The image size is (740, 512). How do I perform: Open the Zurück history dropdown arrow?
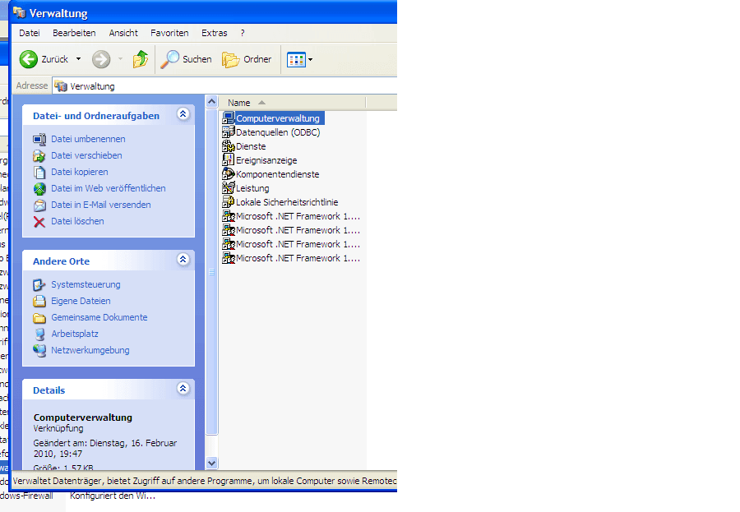click(78, 59)
